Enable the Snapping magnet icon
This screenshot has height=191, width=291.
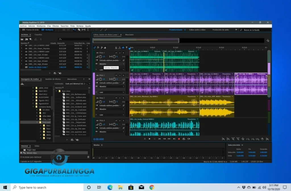(123, 48)
